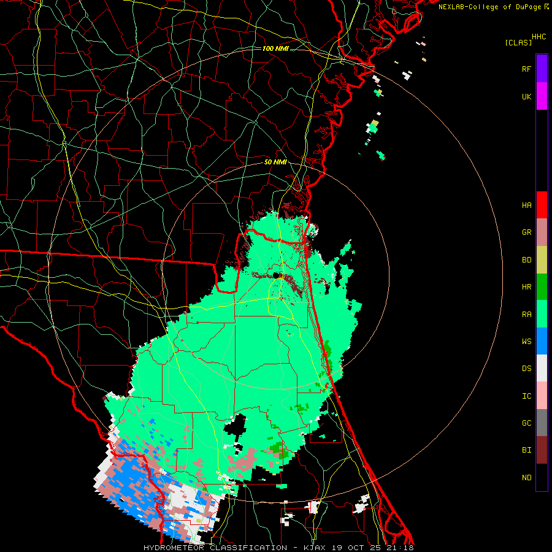Click the "DS" legend label
Image resolution: width=552 pixels, height=552 pixels.
click(x=526, y=369)
